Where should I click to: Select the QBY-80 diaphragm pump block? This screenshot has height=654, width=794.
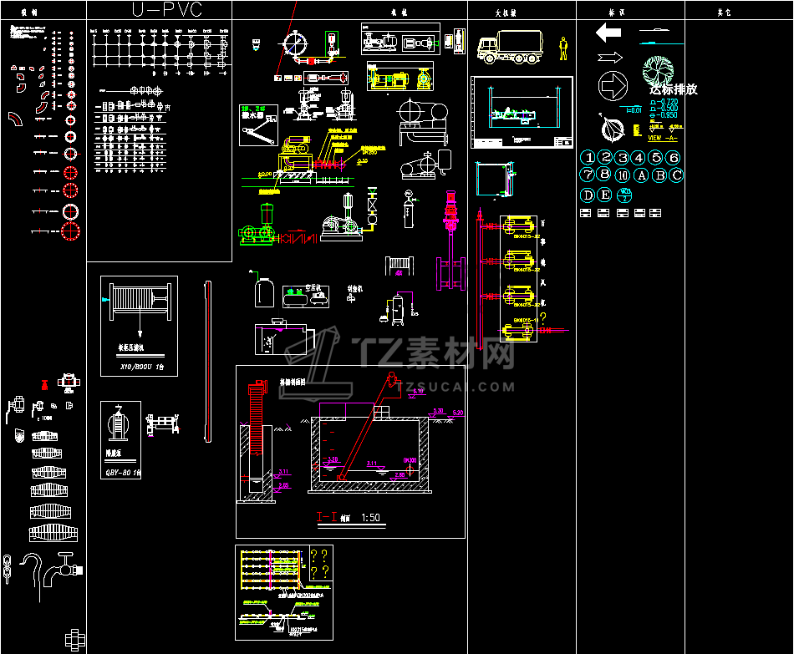(121, 440)
